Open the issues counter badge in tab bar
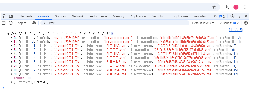256x93 pixels. [x=222, y=16]
